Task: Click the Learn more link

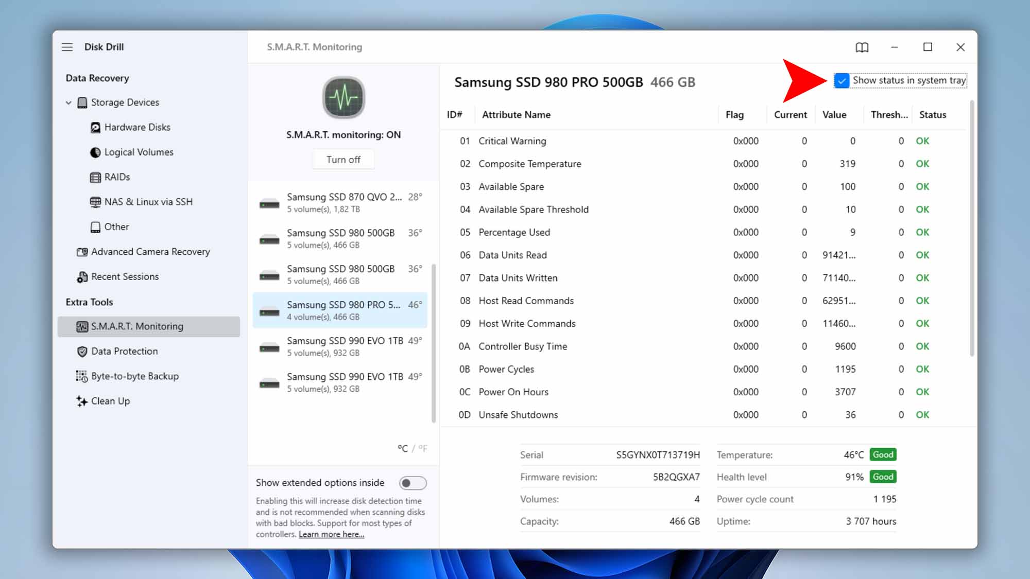Action: point(331,534)
